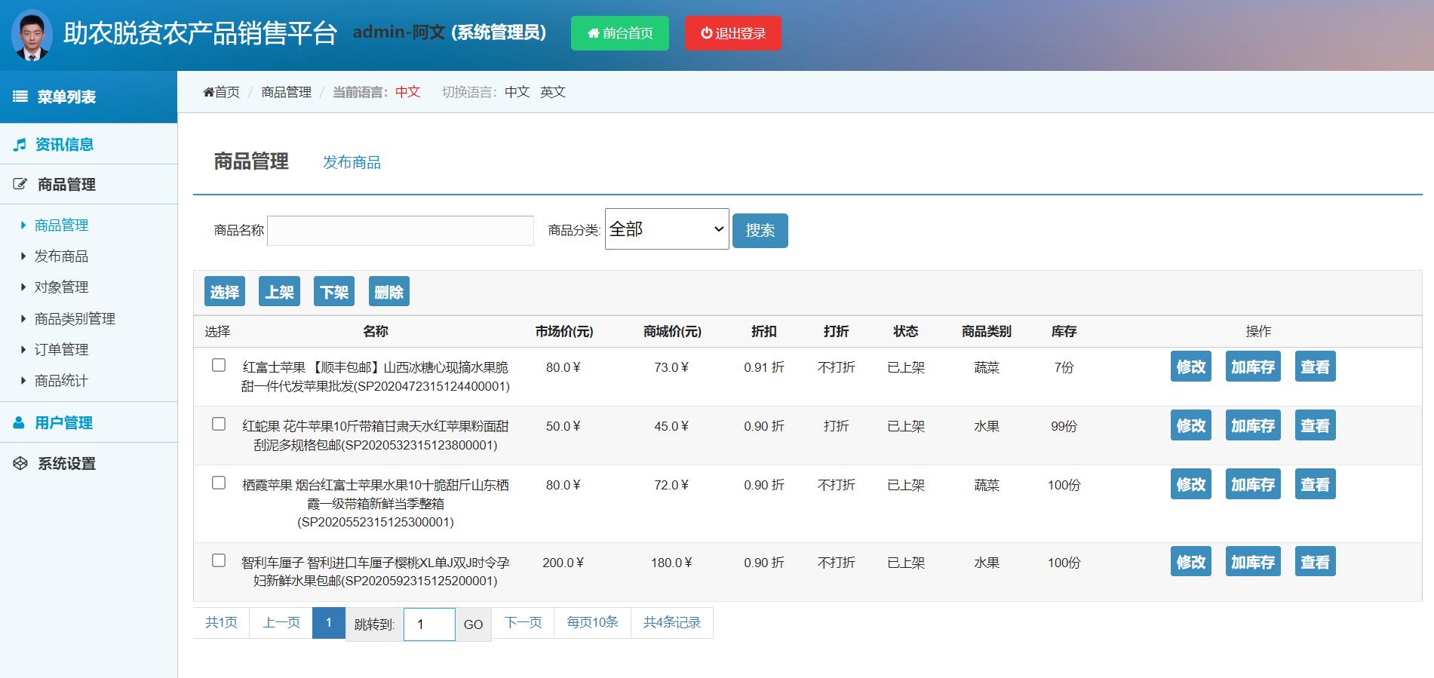Expand the 资讯信息 sidebar menu
Image resolution: width=1434 pixels, height=678 pixels.
coord(88,144)
